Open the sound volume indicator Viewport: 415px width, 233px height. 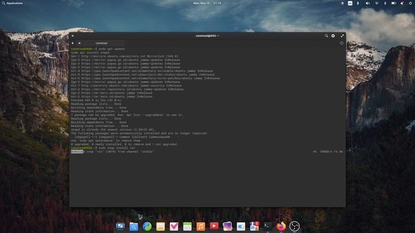pyautogui.click(x=368, y=3)
